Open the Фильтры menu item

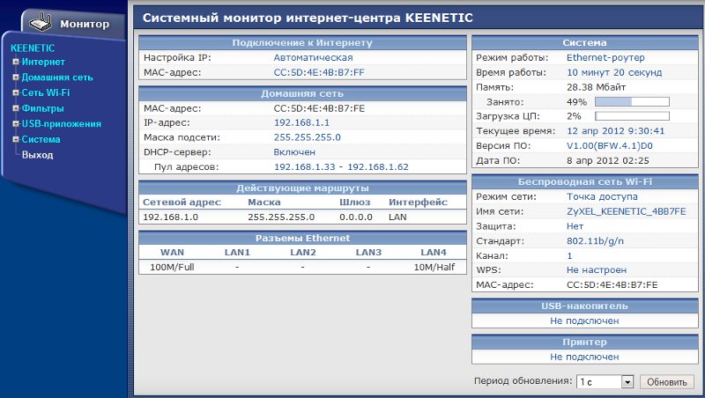coord(42,108)
